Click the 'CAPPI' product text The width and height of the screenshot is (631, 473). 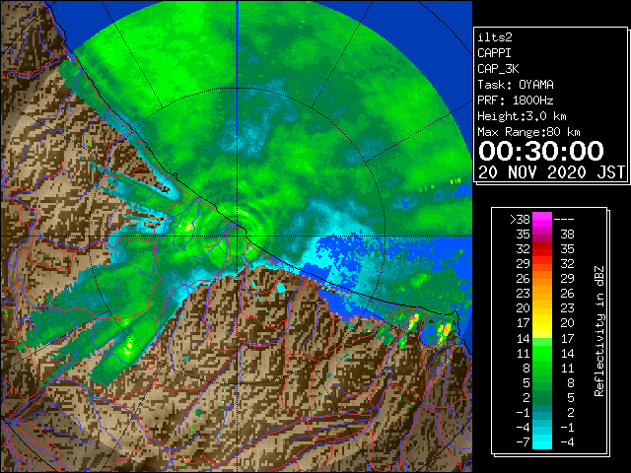tap(494, 53)
